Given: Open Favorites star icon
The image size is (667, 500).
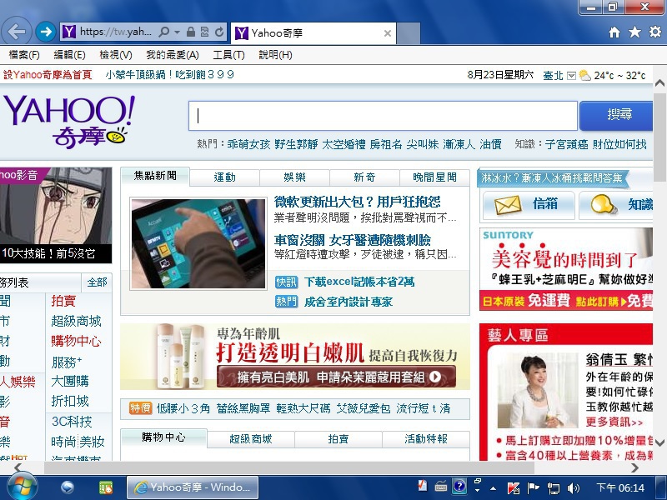Looking at the screenshot, I should click(634, 32).
